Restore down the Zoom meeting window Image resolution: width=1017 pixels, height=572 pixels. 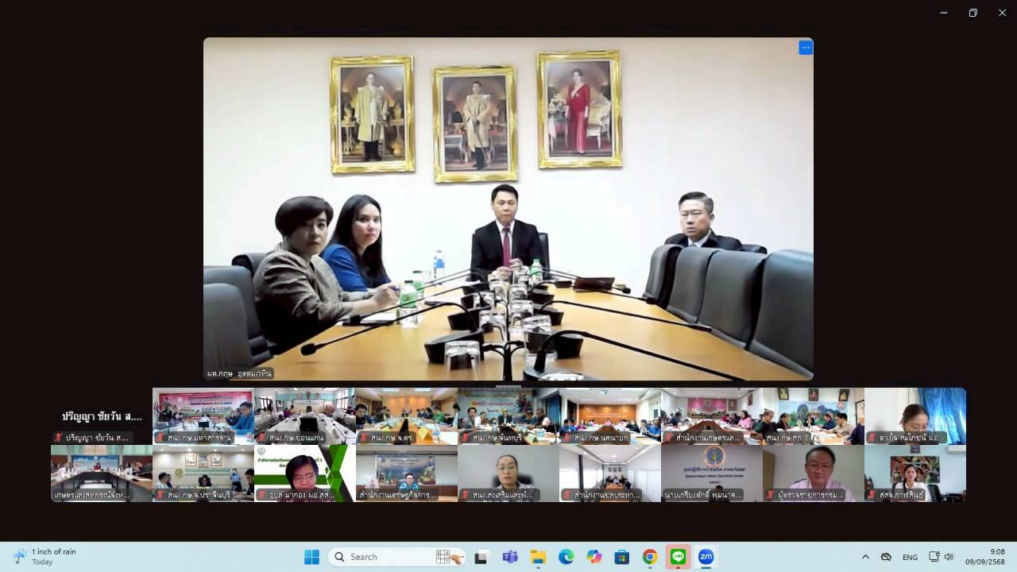point(973,13)
